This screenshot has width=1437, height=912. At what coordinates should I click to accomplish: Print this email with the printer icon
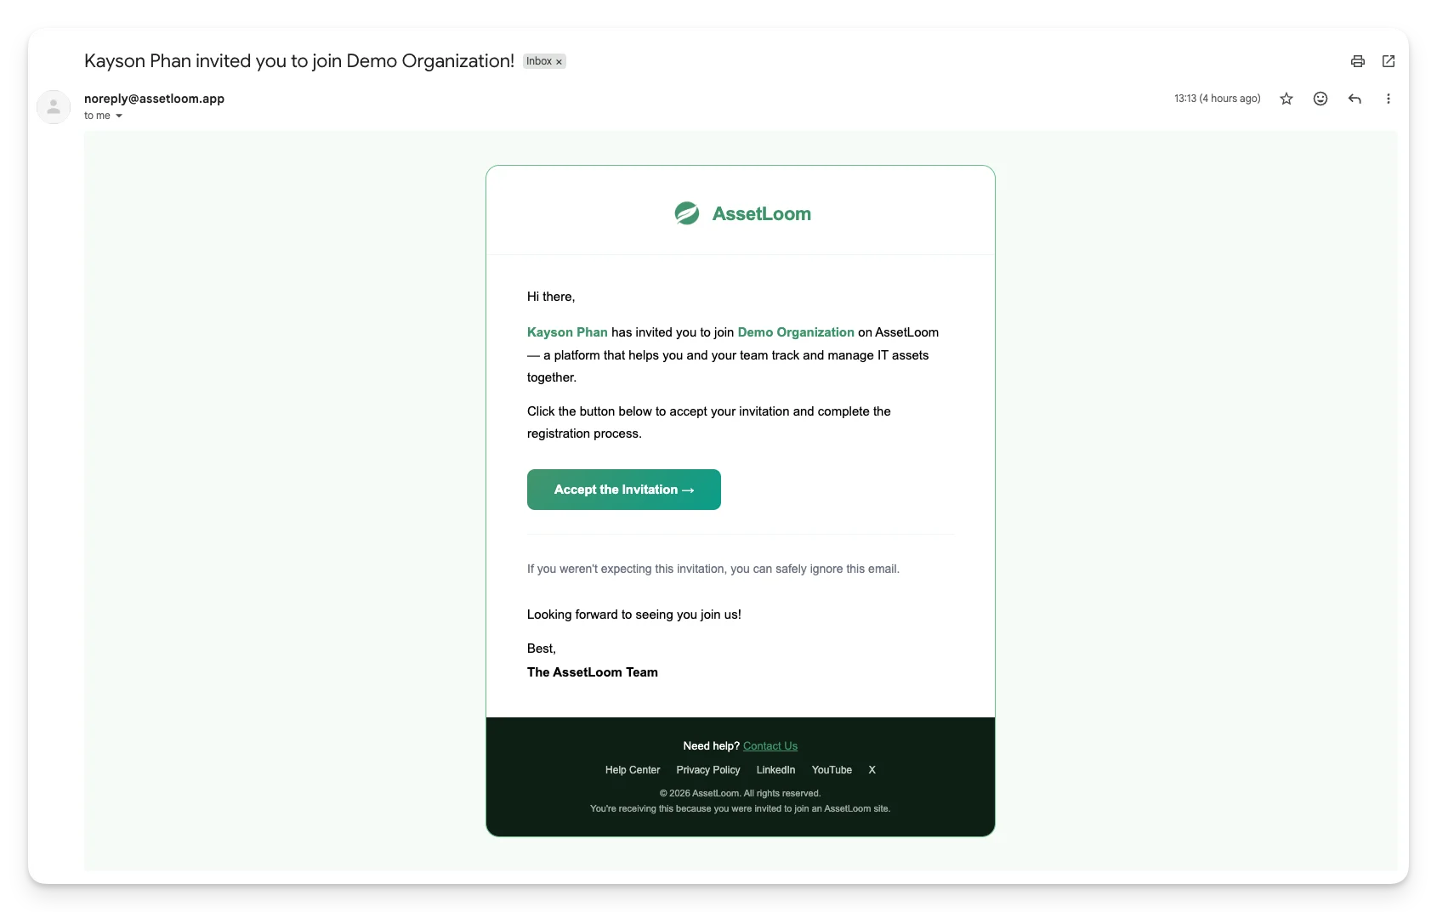point(1358,61)
